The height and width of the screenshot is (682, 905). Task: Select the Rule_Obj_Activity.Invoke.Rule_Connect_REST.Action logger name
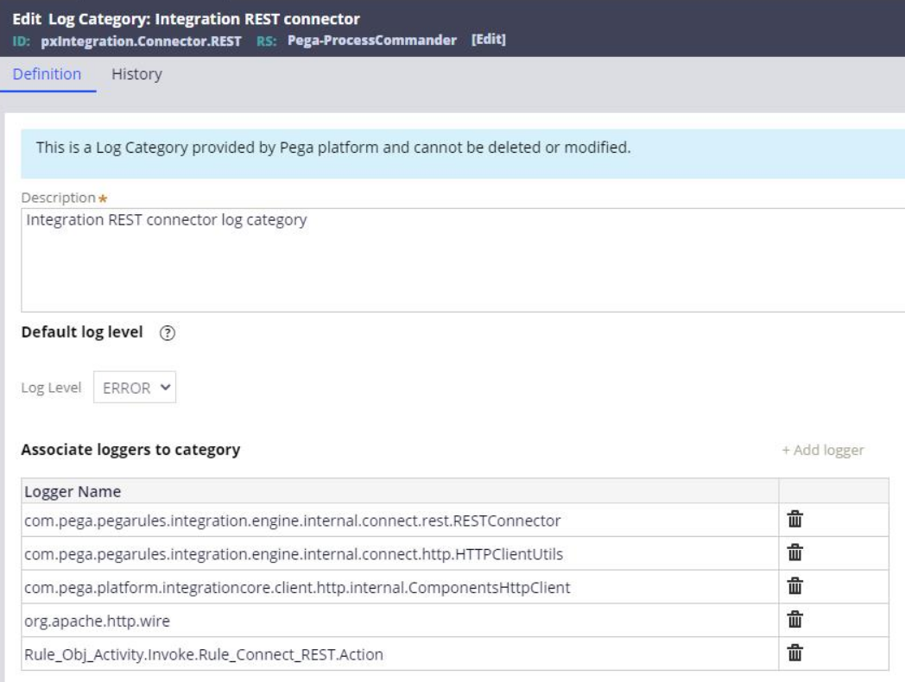pyautogui.click(x=204, y=654)
